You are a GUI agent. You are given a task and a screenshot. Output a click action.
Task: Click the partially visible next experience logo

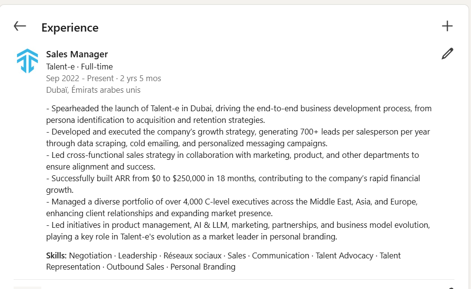27,288
